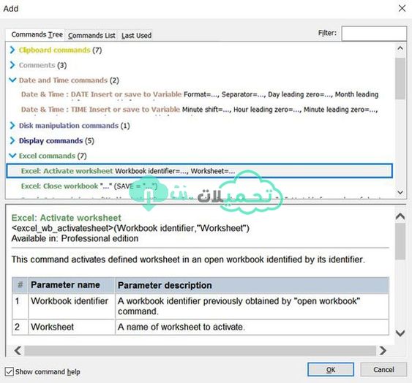Image resolution: width=412 pixels, height=383 pixels.
Task: Click the command tree vertical scrollbar thumb
Action: pos(400,78)
